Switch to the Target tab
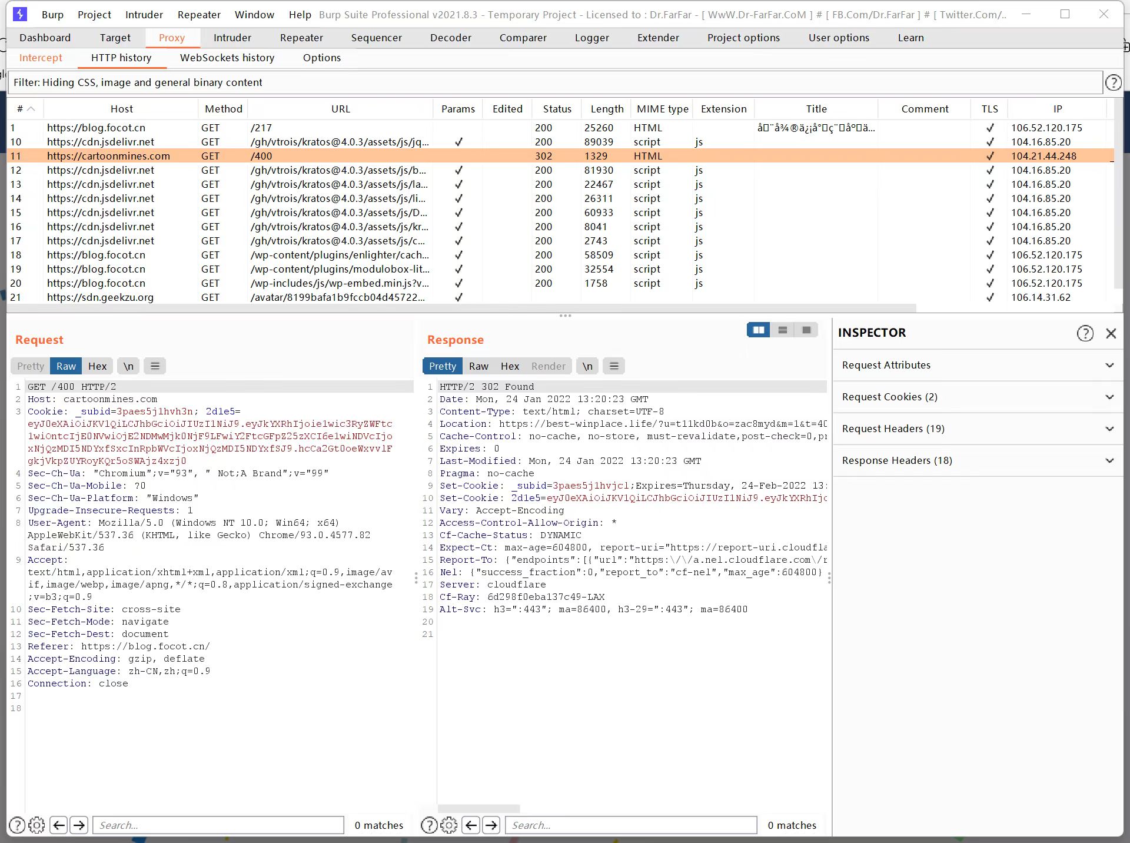 (x=115, y=38)
